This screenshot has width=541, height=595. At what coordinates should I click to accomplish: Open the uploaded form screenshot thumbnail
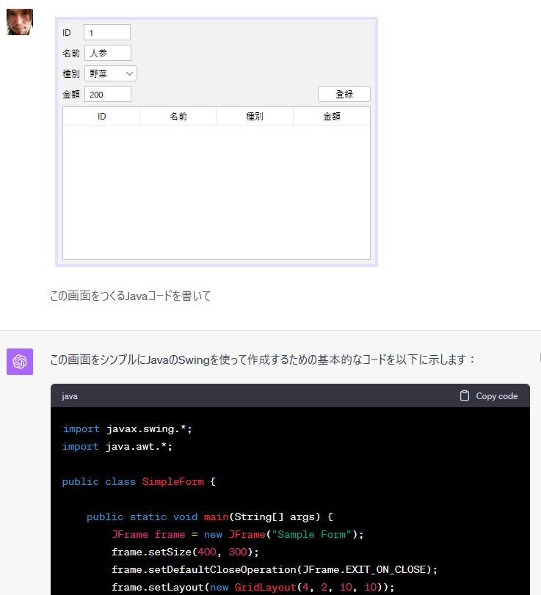217,142
